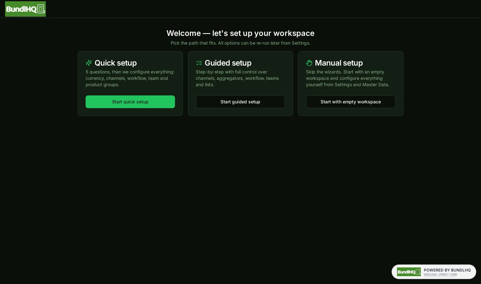This screenshot has width=481, height=284.
Task: Open the build version b502cbdc link
Action: [440, 274]
